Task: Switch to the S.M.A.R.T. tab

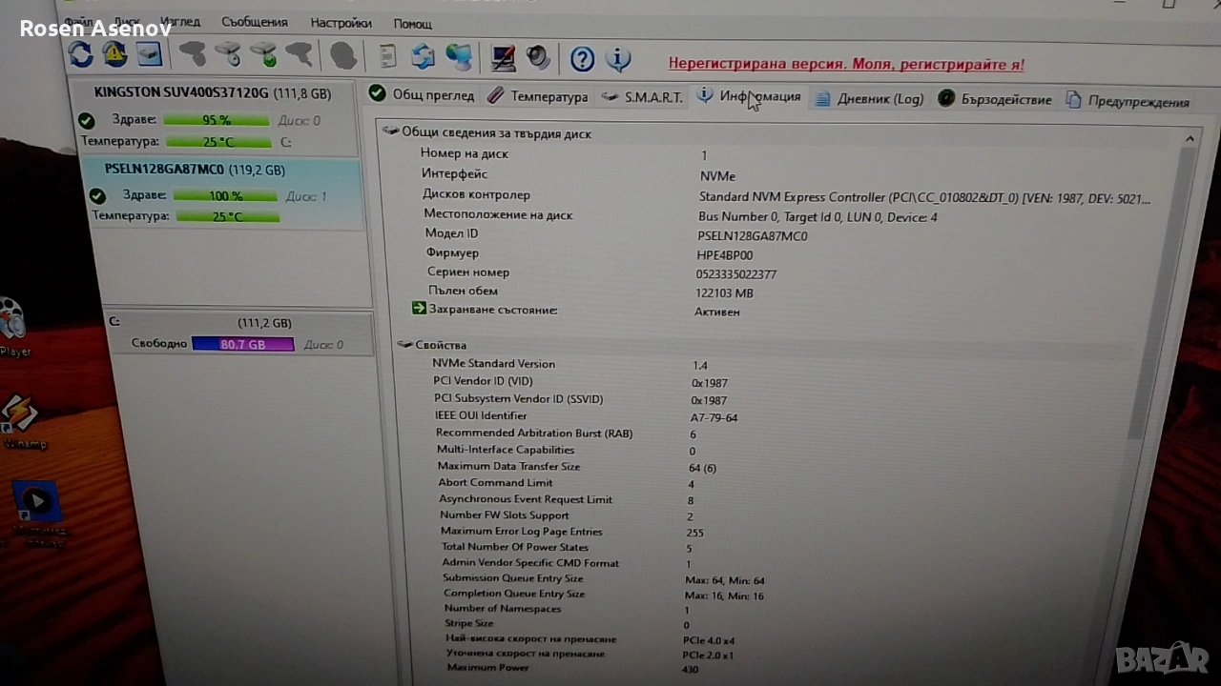Action: tap(642, 97)
